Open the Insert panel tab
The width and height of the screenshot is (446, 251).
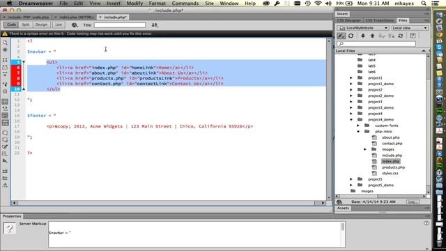pyautogui.click(x=342, y=14)
